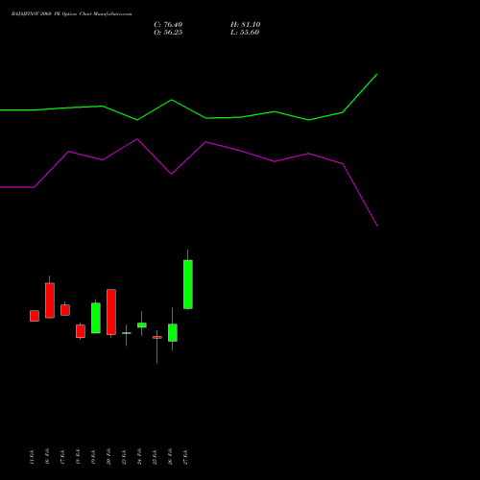
Task: Click the "25 Feb" date axis label
Action: coord(155,456)
